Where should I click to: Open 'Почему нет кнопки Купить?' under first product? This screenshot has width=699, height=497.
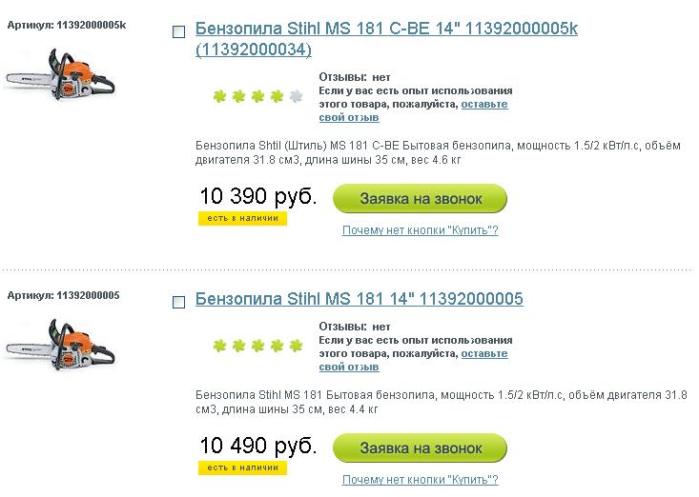[x=420, y=230]
